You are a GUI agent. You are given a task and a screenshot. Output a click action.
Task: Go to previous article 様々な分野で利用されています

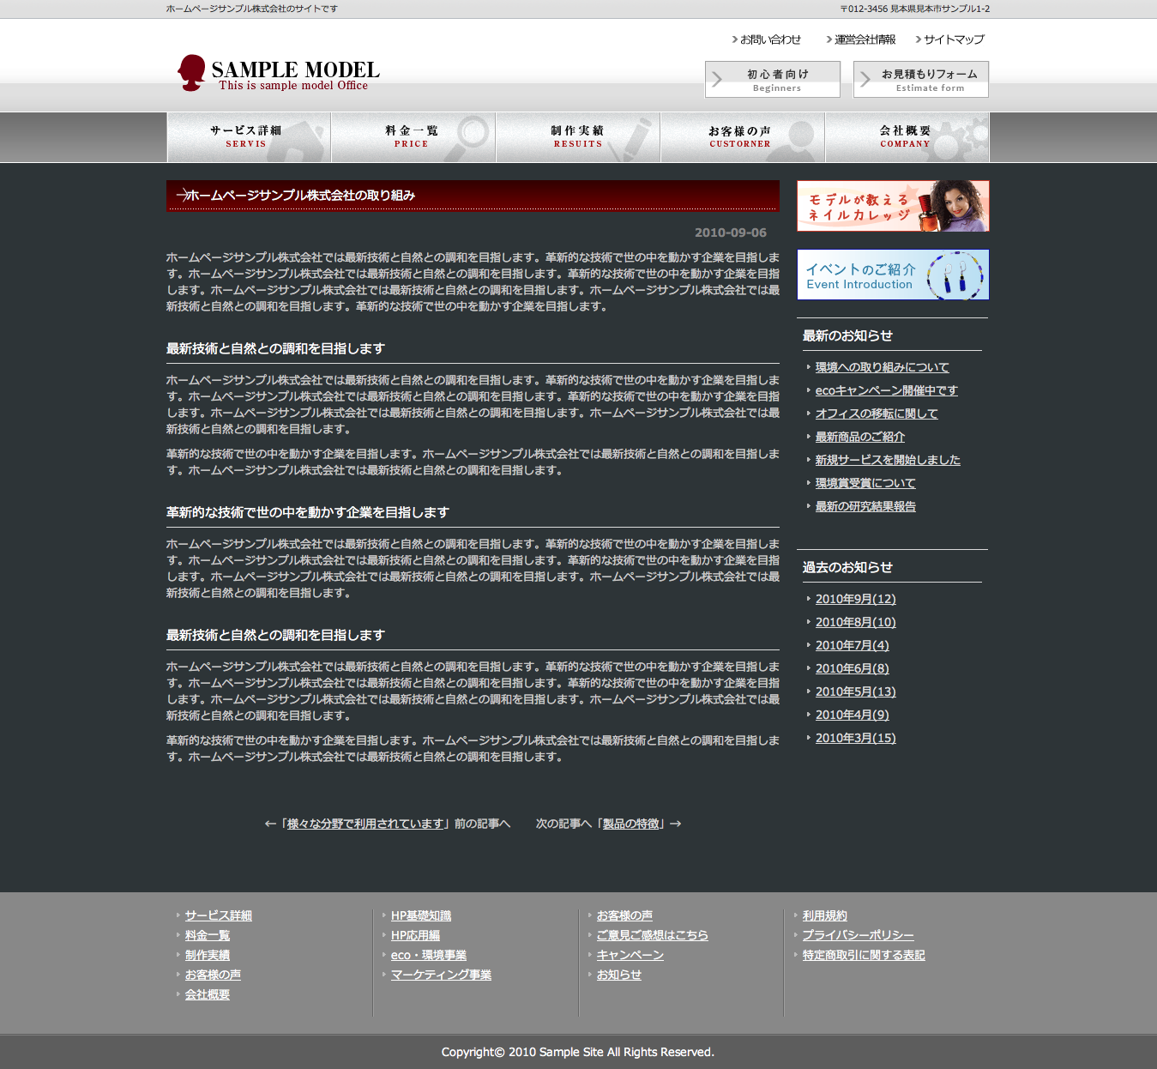[x=365, y=824]
